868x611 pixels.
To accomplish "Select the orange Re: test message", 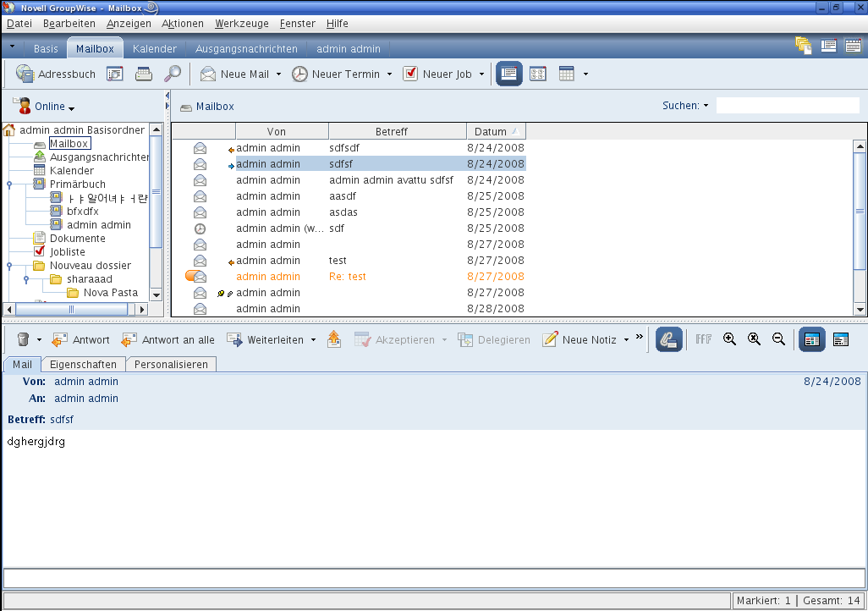I will point(347,277).
